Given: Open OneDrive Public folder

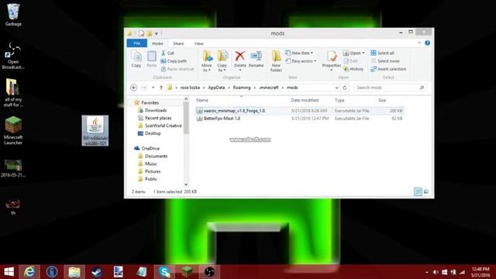Looking at the screenshot, I should 151,179.
